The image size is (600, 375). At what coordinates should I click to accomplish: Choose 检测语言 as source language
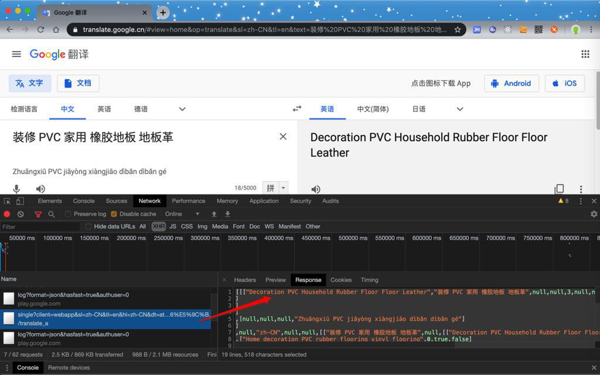[24, 109]
